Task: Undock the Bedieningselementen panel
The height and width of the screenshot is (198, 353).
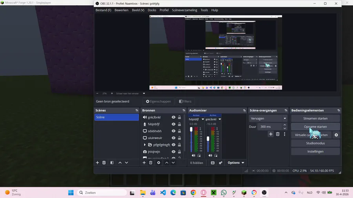Action: tap(338, 110)
